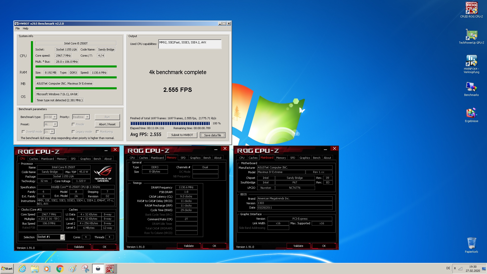
Task: Click the DRAM Frequency 1130.6 MHz field
Action: pos(186,187)
